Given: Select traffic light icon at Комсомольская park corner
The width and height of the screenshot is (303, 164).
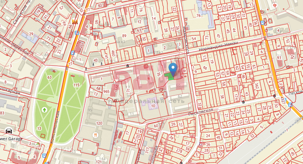Looking at the screenshot, I should point(67,68).
